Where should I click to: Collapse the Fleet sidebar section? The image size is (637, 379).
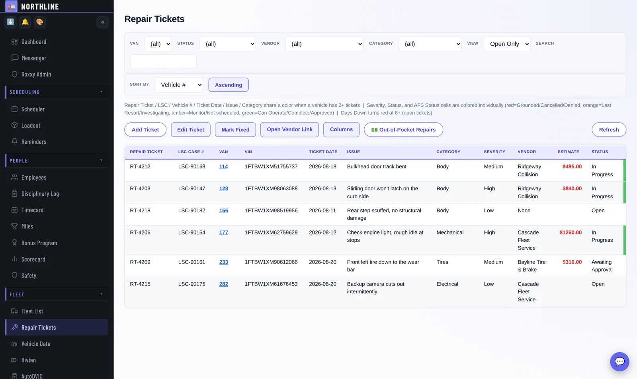point(57,295)
